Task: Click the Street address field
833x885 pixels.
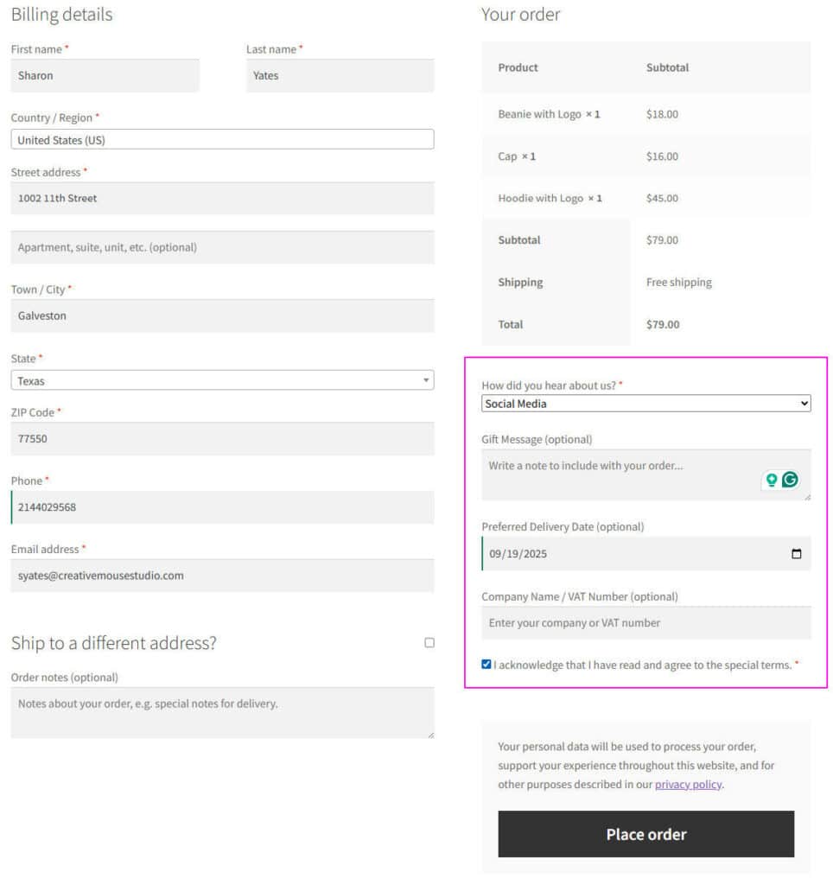Action: (x=222, y=199)
